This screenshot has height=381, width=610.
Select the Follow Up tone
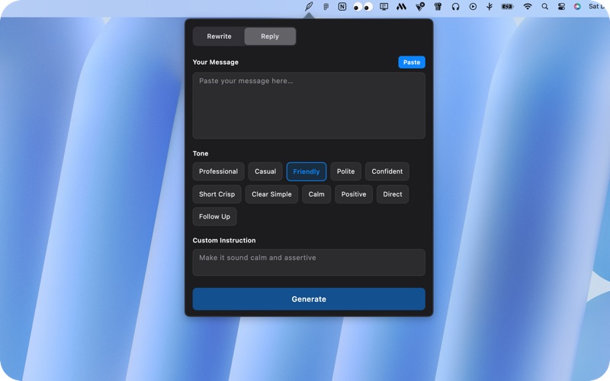(x=215, y=216)
